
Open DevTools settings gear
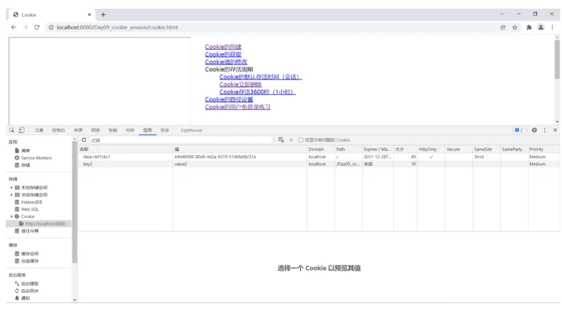(534, 130)
